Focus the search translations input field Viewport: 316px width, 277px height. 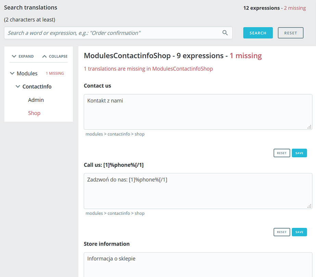coord(118,33)
